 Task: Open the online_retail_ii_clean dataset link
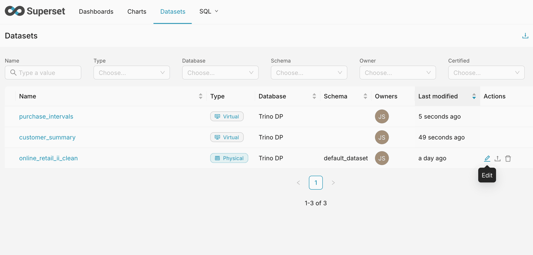pyautogui.click(x=48, y=158)
